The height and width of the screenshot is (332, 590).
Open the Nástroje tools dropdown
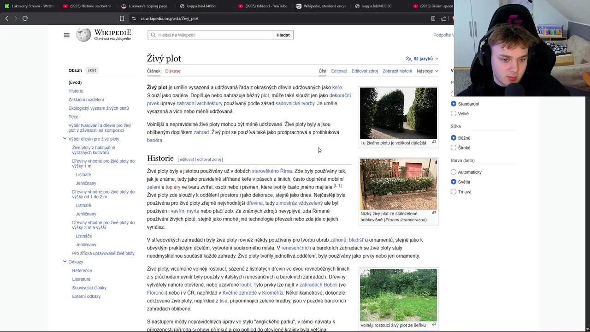427,71
